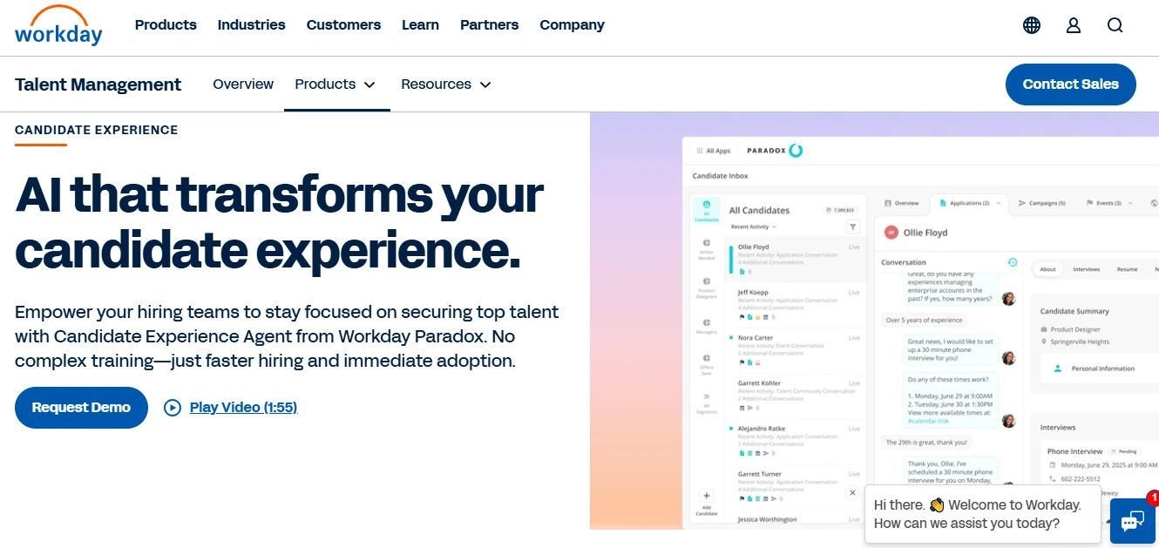Viewport: 1159px width, 548px height.
Task: Click the Add Candidate plus icon
Action: click(707, 496)
